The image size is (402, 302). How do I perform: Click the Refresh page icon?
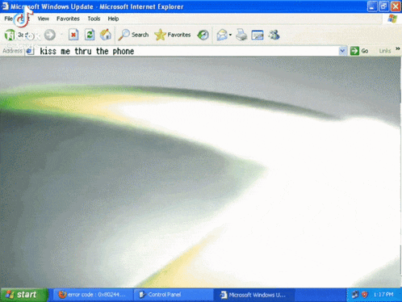(x=90, y=35)
